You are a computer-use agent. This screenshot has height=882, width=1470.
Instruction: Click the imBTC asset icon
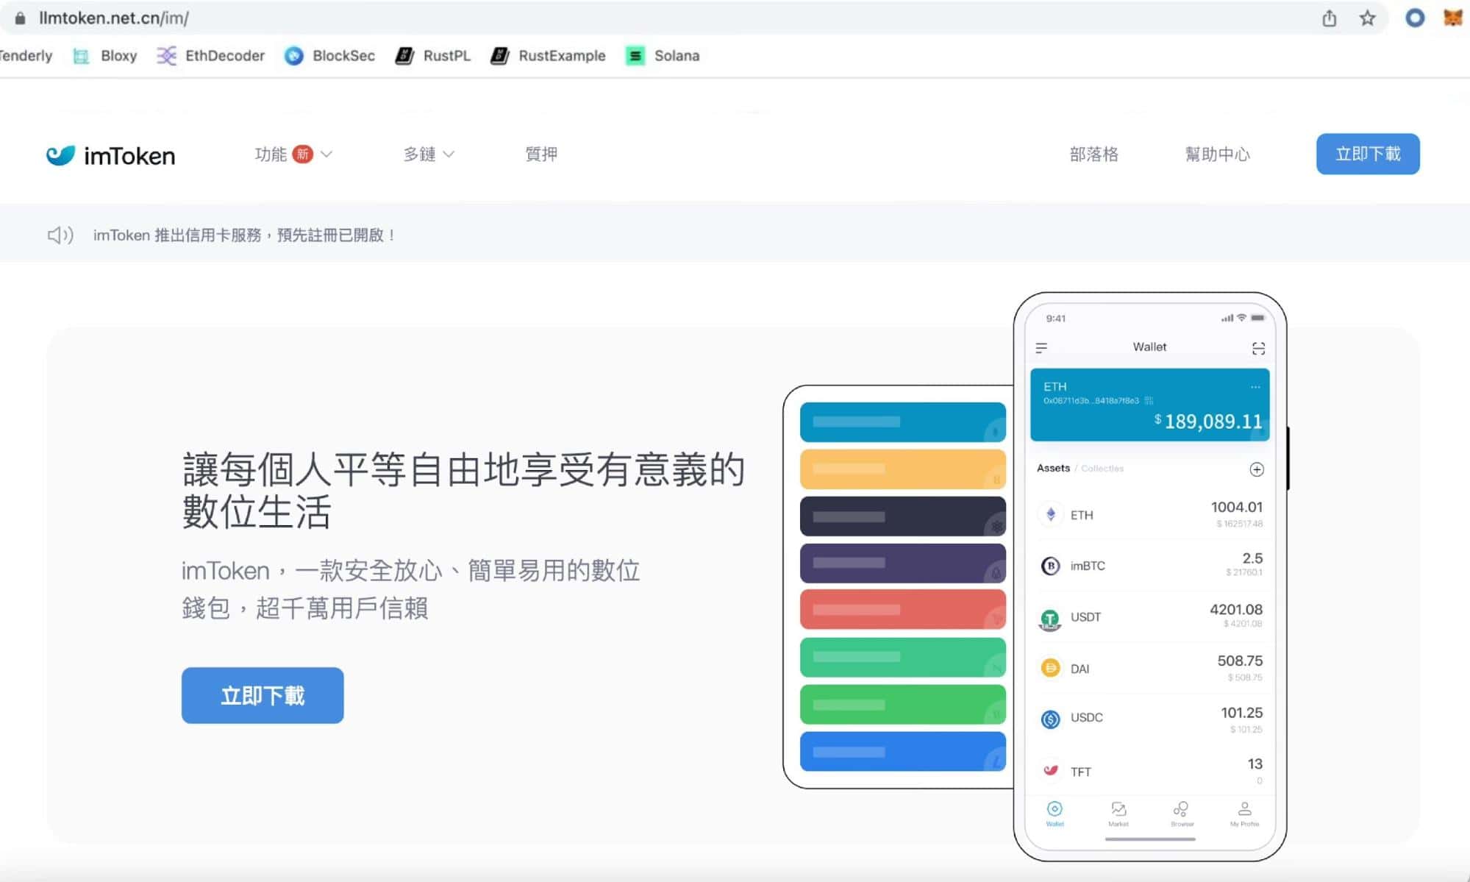click(1049, 565)
